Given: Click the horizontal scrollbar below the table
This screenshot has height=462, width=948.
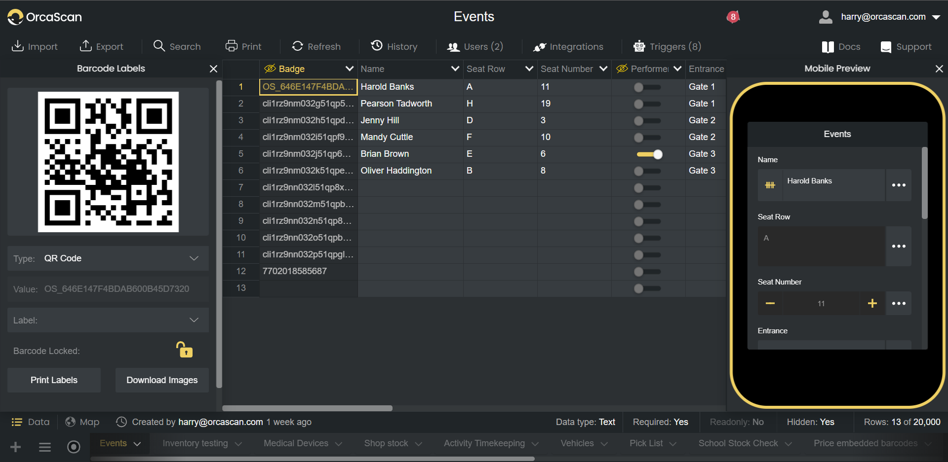Looking at the screenshot, I should pyautogui.click(x=307, y=408).
